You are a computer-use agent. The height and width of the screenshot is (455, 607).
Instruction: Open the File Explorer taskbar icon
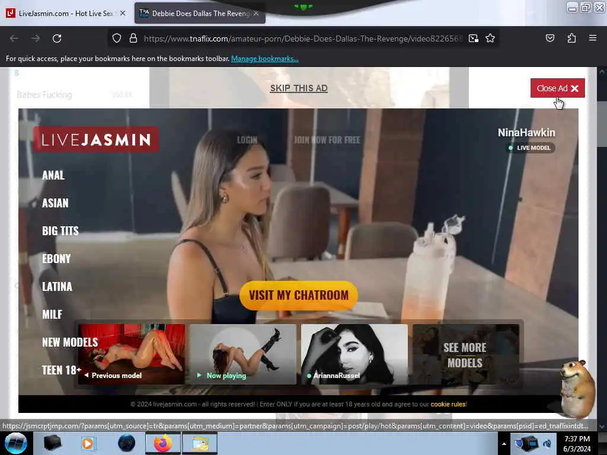tap(200, 443)
